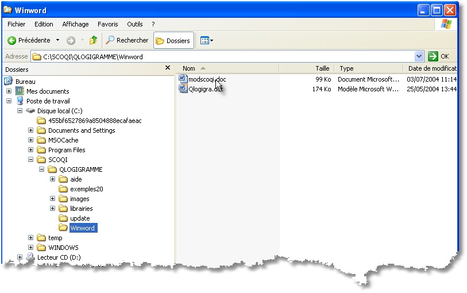Select folder 455bf6527869a8504888ecafaeac

click(95, 121)
